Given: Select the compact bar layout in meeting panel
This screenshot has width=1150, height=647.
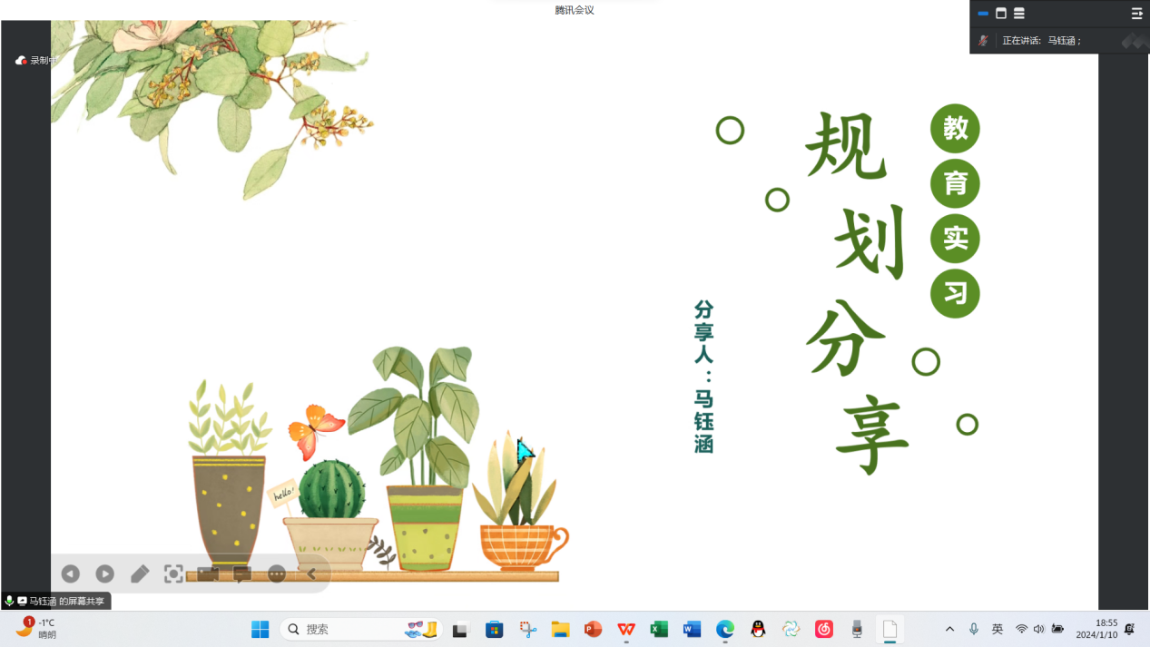Looking at the screenshot, I should point(983,14).
